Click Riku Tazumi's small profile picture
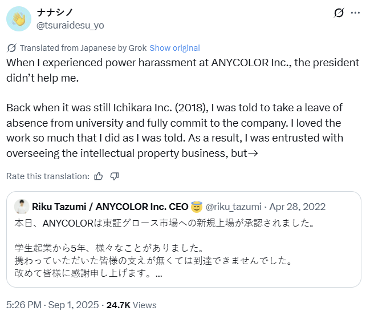366x315 pixels. pos(22,206)
